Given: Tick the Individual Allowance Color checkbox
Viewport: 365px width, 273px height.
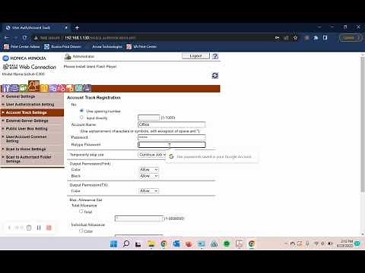Looking at the screenshot, I should 81,231.
